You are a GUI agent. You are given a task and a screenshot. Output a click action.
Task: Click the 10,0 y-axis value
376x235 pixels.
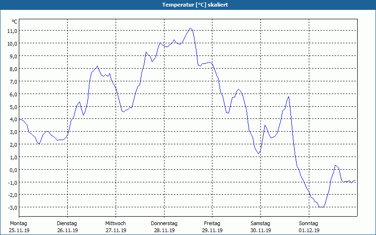(x=13, y=44)
